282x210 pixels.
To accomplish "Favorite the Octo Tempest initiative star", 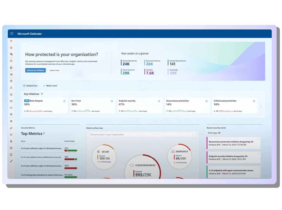I will [64, 101].
